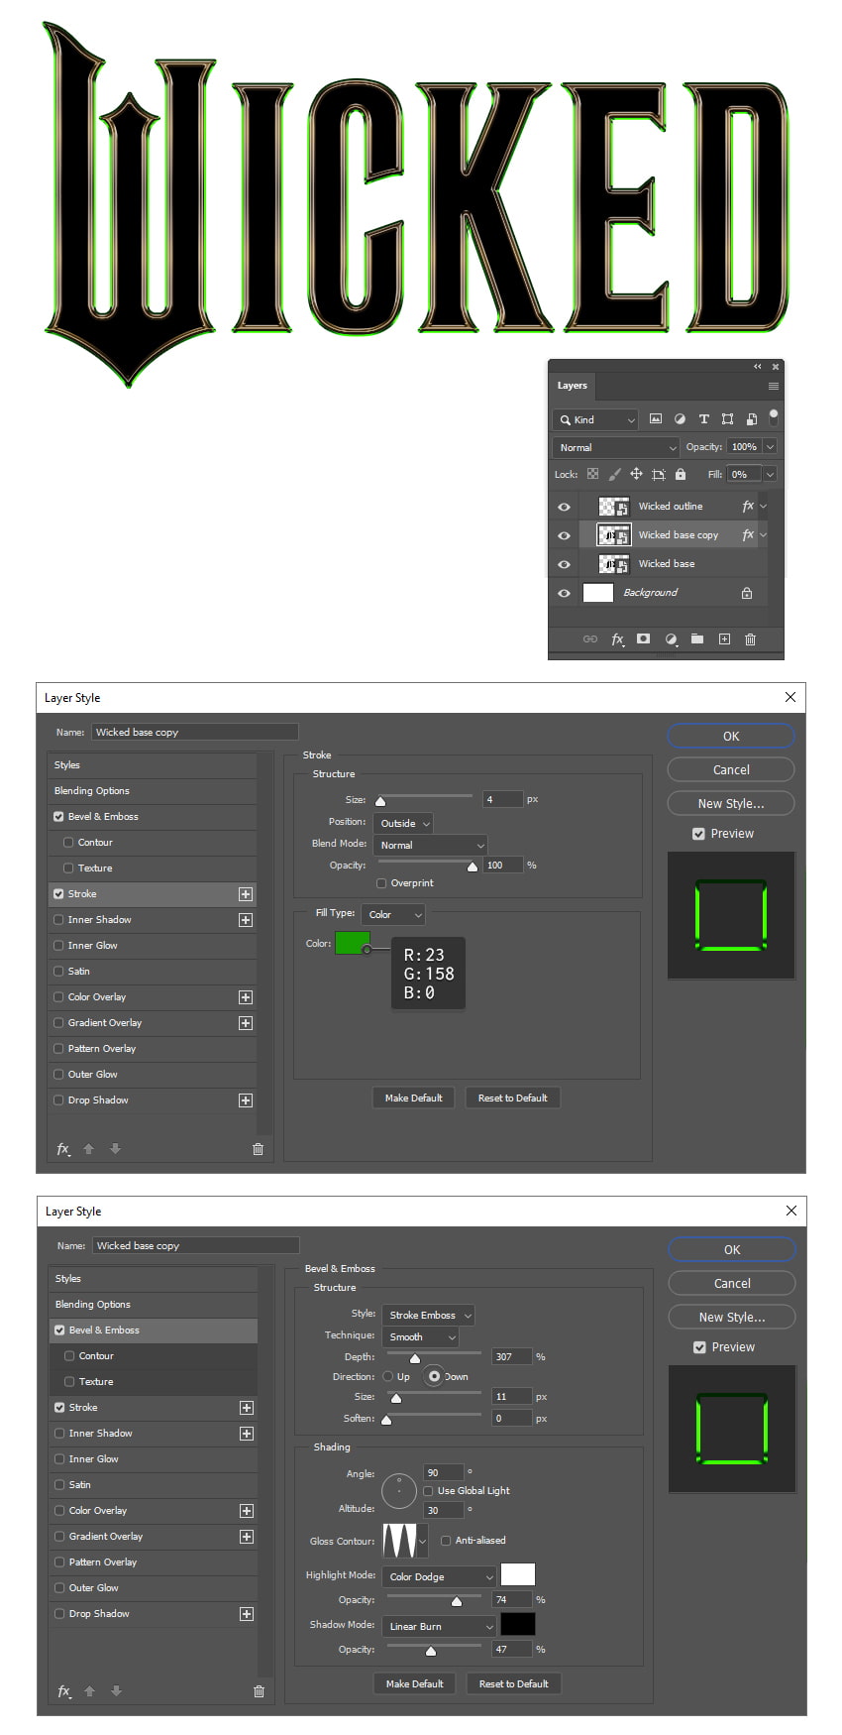The height and width of the screenshot is (1735, 842).
Task: Hide the Wicked base copy layer
Action: pos(564,535)
